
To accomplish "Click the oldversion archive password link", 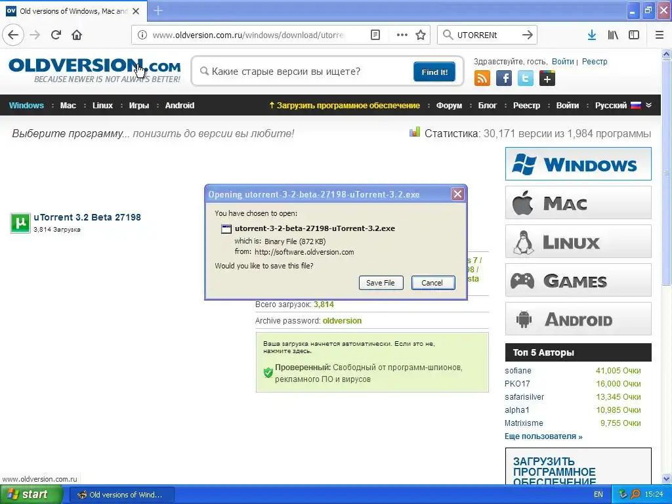I will click(x=342, y=320).
